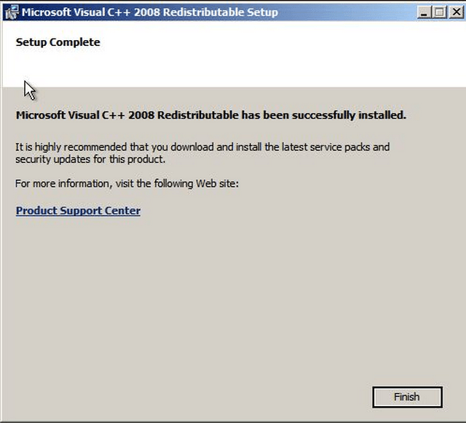Click the Finish button
This screenshot has width=466, height=423.
click(x=407, y=397)
